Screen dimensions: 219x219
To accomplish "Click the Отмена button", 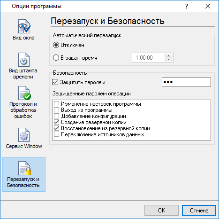I will 199,210.
